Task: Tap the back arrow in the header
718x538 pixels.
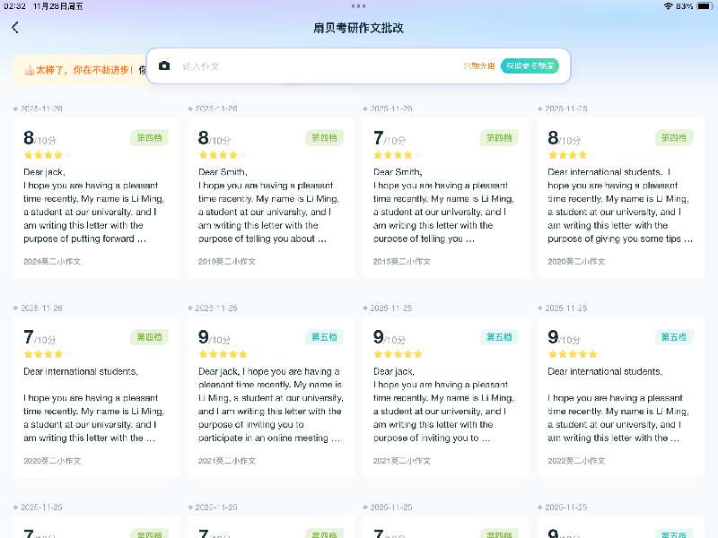Action: 15,27
